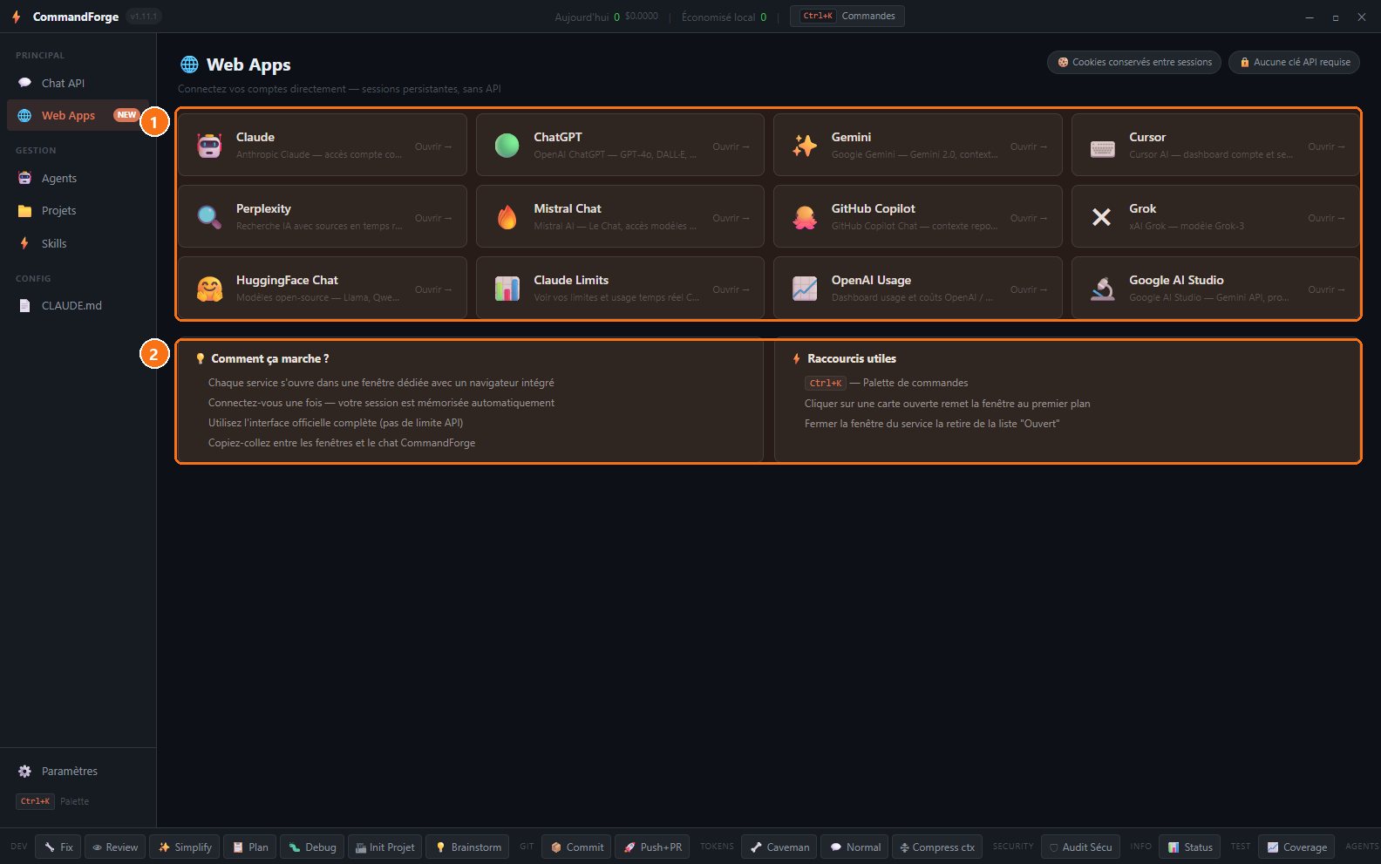Viewport: 1381px width, 864px height.
Task: Run the Push+PR action
Action: (x=652, y=847)
